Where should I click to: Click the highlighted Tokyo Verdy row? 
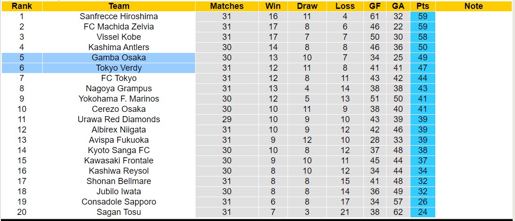(x=119, y=68)
